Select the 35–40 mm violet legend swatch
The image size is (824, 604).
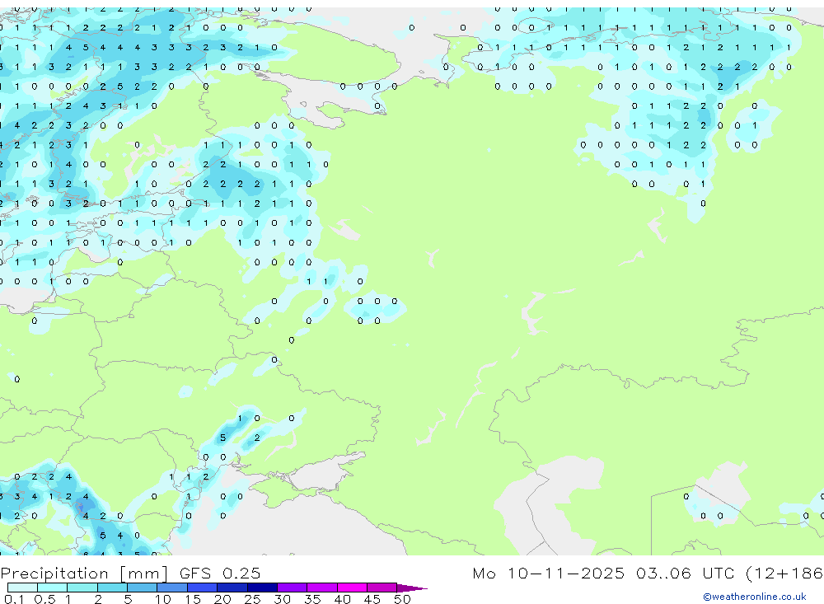[321, 588]
